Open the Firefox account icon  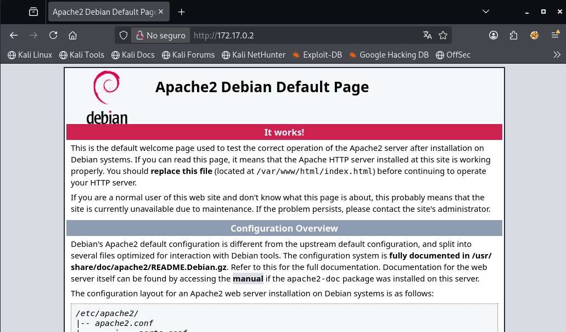pos(494,36)
